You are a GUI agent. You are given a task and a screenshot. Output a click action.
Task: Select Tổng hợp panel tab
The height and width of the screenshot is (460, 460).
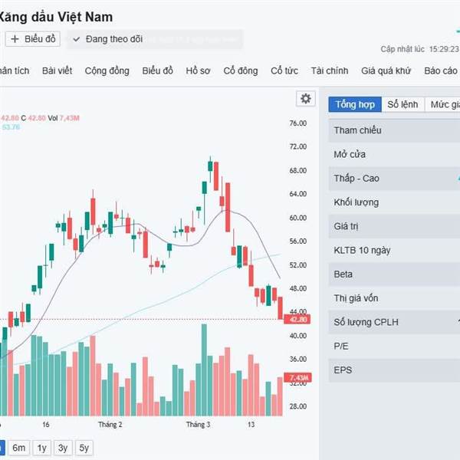click(x=354, y=105)
